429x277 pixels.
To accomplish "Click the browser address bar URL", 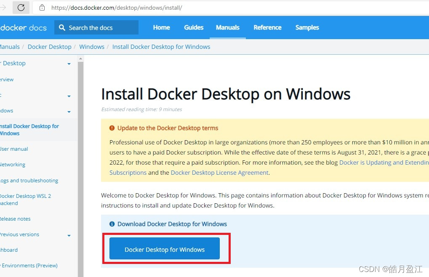I will click(x=117, y=8).
